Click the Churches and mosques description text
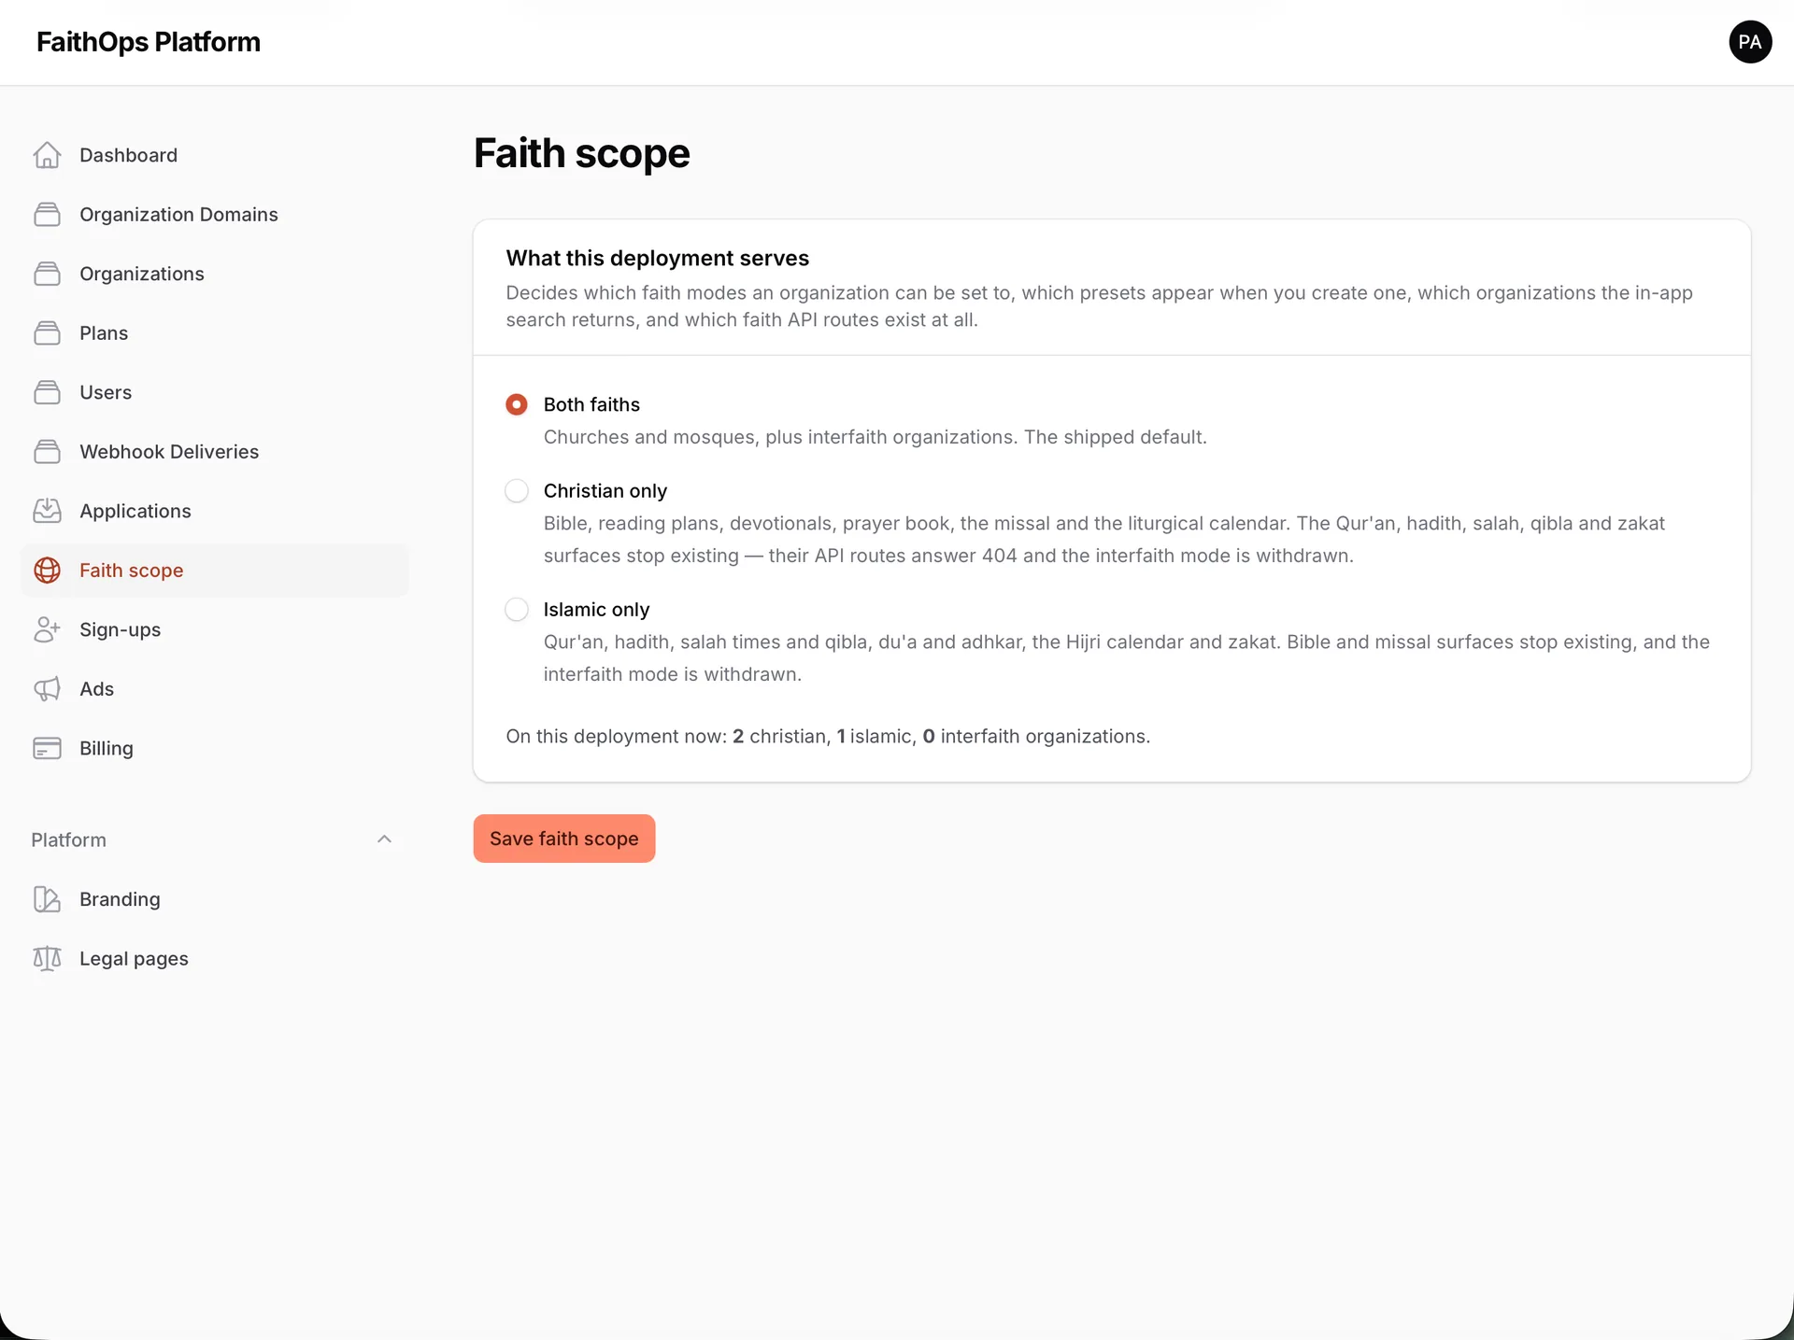The height and width of the screenshot is (1340, 1794). coord(875,437)
